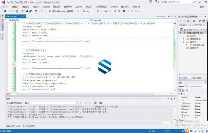Collapse the source files folder in Solution Explorer
Image resolution: width=208 pixels, height=133 pixels.
point(184,42)
